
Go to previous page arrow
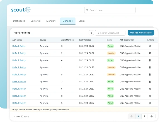(x=132, y=116)
